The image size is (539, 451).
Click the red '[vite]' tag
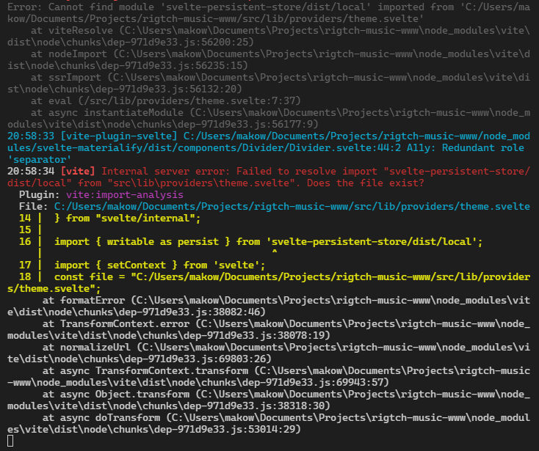pos(78,172)
